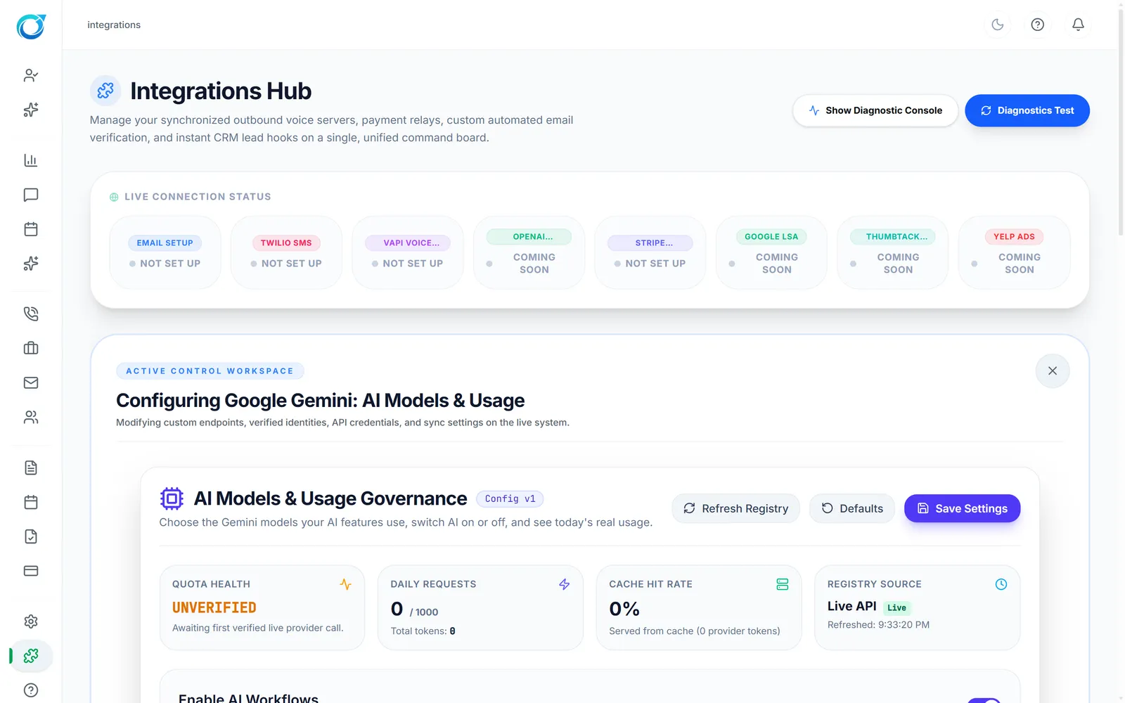Viewport: 1125px width, 703px height.
Task: Click the Refreshed 9:33:20 PM timestamp
Action: (x=878, y=625)
